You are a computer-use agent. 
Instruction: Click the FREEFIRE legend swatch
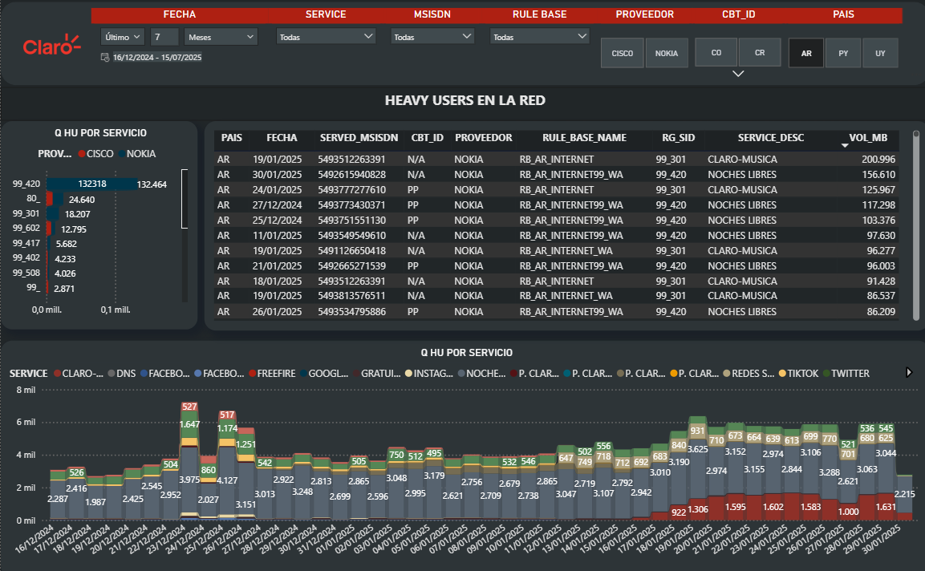point(253,374)
